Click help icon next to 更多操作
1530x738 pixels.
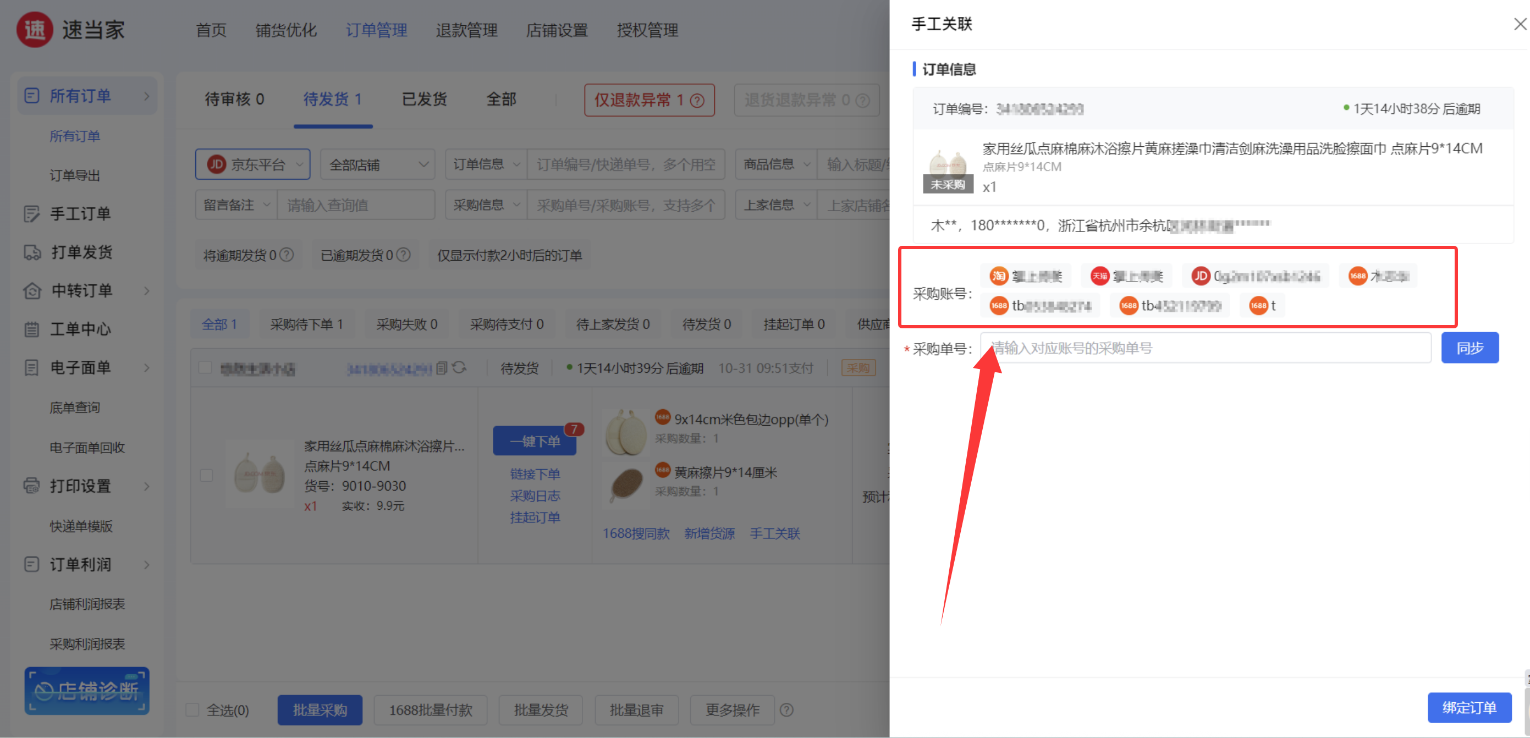pos(786,709)
